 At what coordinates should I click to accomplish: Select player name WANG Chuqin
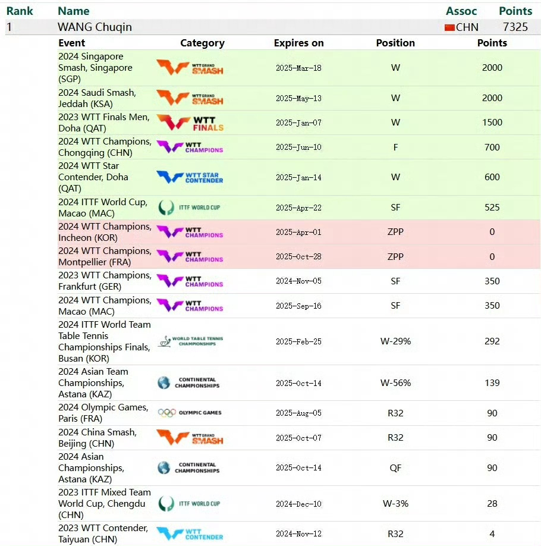point(95,27)
